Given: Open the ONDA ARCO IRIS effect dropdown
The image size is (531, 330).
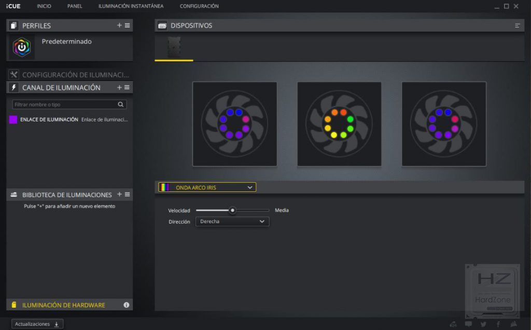Looking at the screenshot, I should pyautogui.click(x=207, y=187).
